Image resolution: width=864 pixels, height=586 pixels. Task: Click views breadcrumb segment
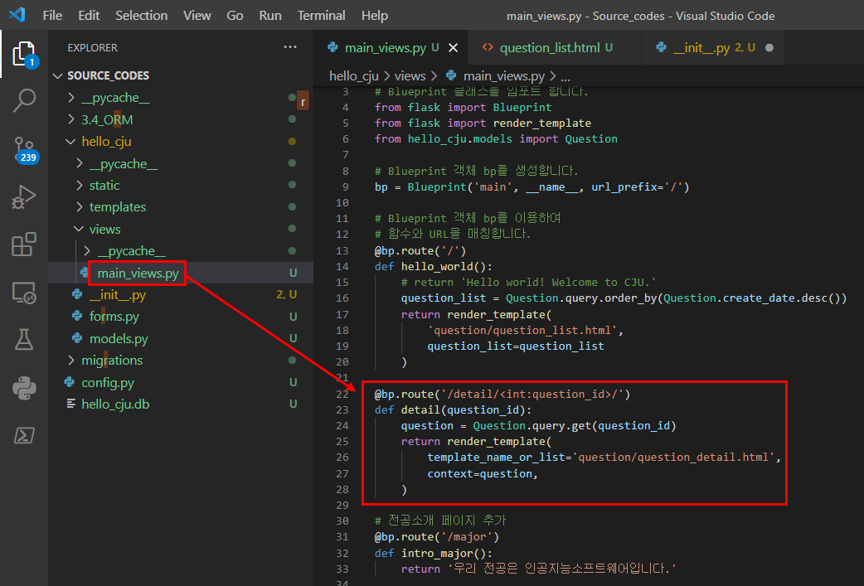tap(410, 75)
